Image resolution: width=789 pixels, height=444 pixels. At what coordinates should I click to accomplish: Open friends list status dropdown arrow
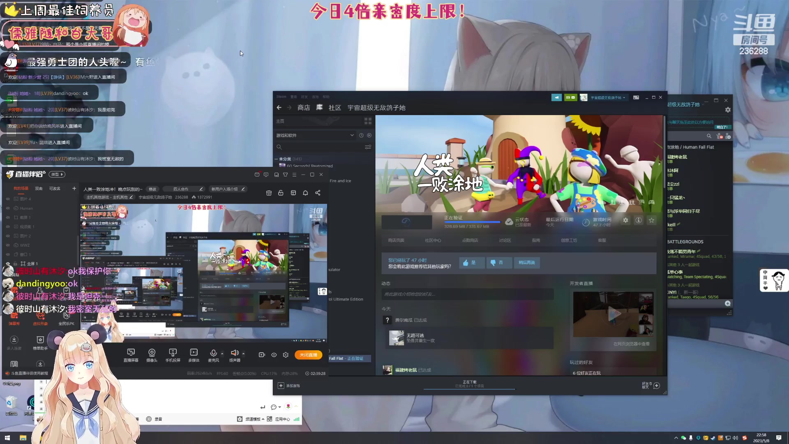tap(703, 104)
